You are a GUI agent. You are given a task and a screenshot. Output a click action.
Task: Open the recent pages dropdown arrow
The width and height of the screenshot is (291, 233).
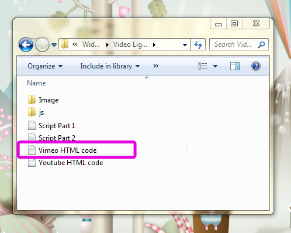coord(54,45)
